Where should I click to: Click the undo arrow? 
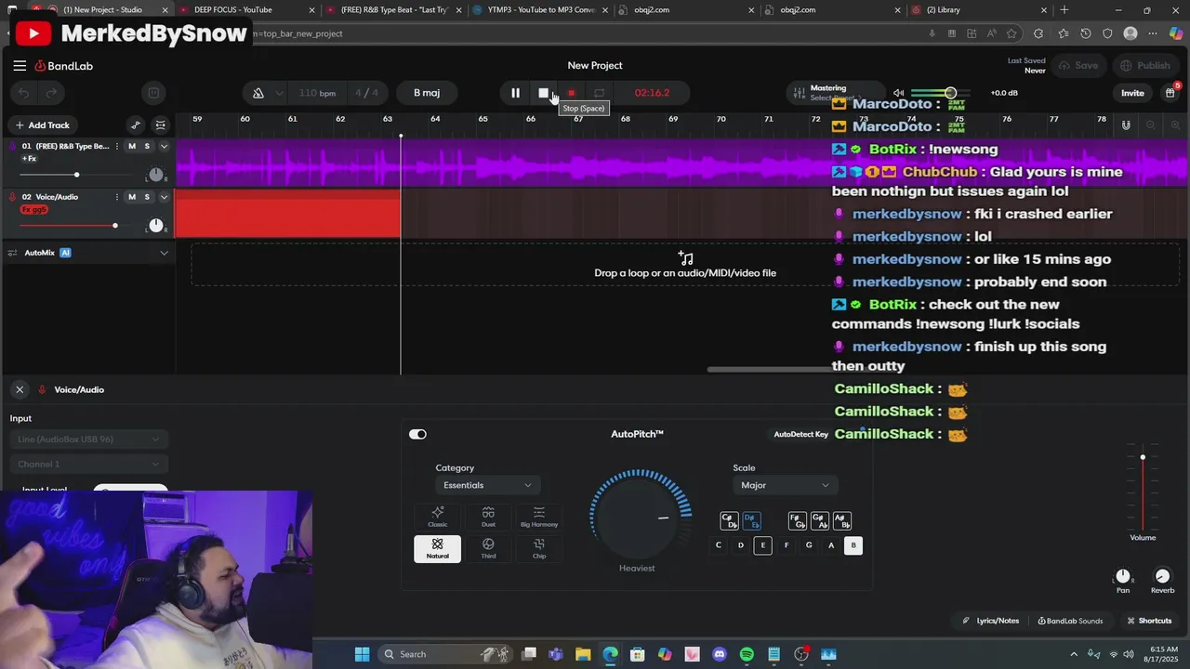[24, 93]
